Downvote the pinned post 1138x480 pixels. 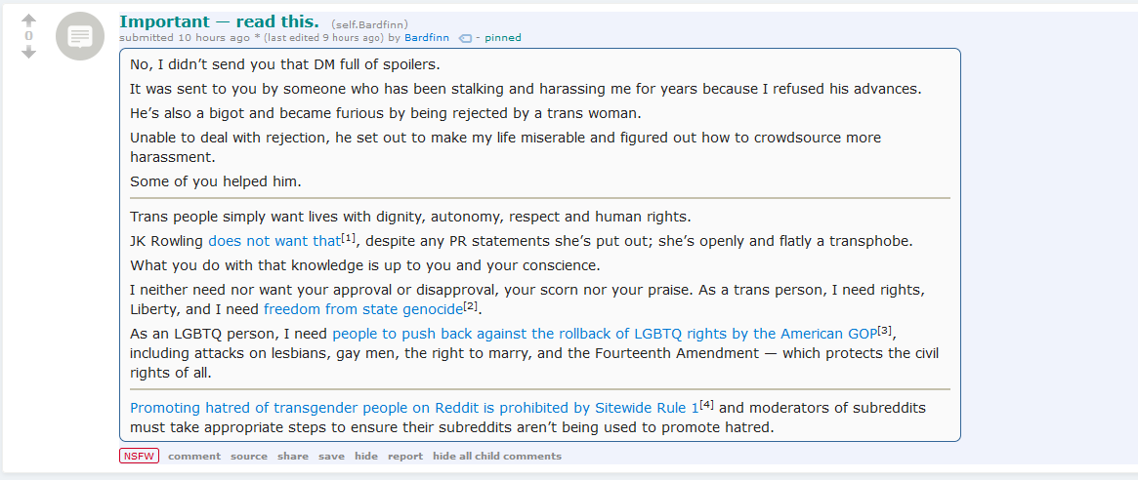pyautogui.click(x=28, y=52)
